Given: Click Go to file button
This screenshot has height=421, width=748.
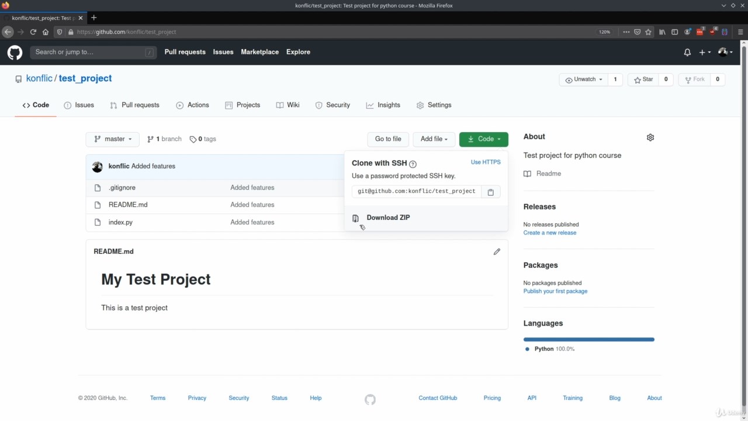Looking at the screenshot, I should pyautogui.click(x=388, y=139).
